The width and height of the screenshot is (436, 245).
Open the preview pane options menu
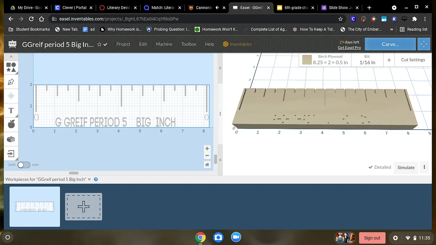(x=424, y=167)
